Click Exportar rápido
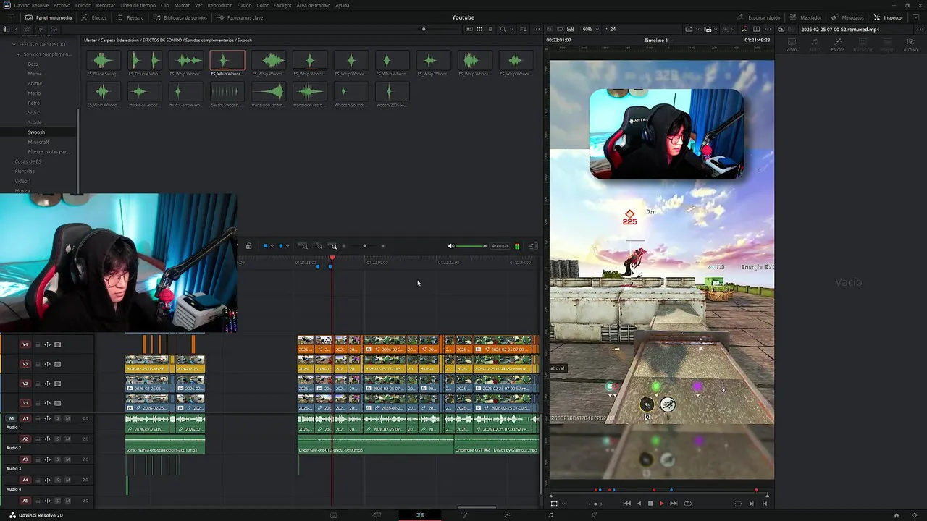927x521 pixels. (760, 17)
